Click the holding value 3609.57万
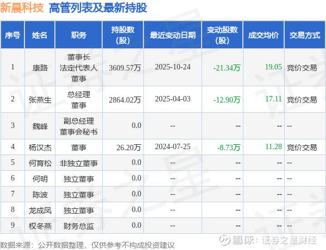326x250 pixels. click(125, 68)
